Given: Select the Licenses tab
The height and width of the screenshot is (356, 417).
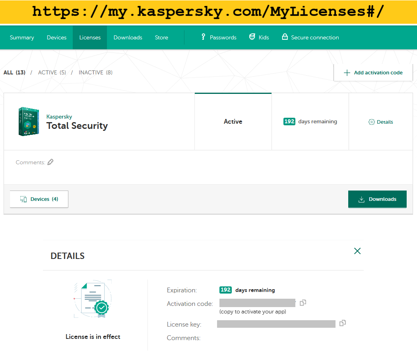Looking at the screenshot, I should coord(90,37).
